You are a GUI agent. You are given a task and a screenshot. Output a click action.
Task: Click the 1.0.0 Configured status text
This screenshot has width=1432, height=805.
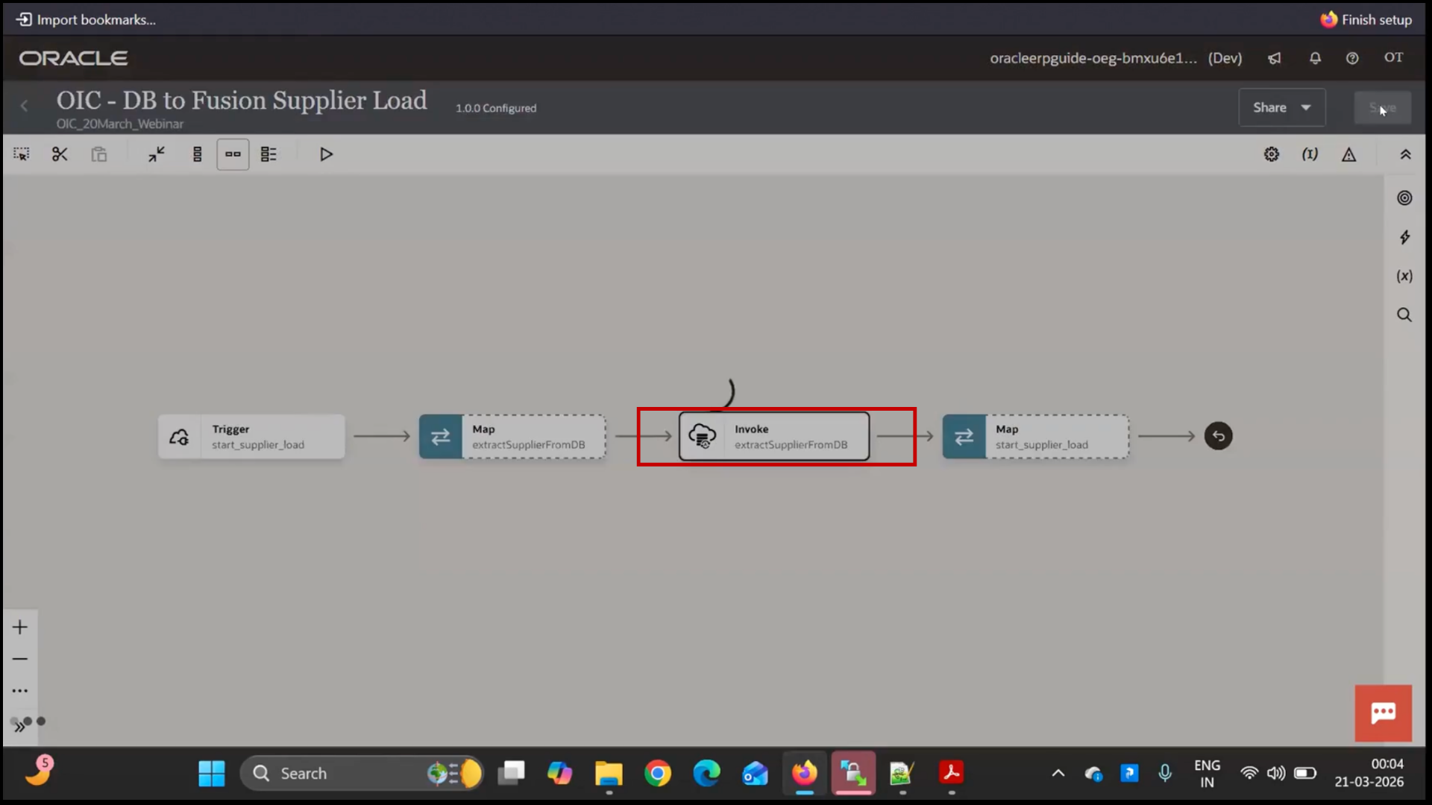coord(496,108)
